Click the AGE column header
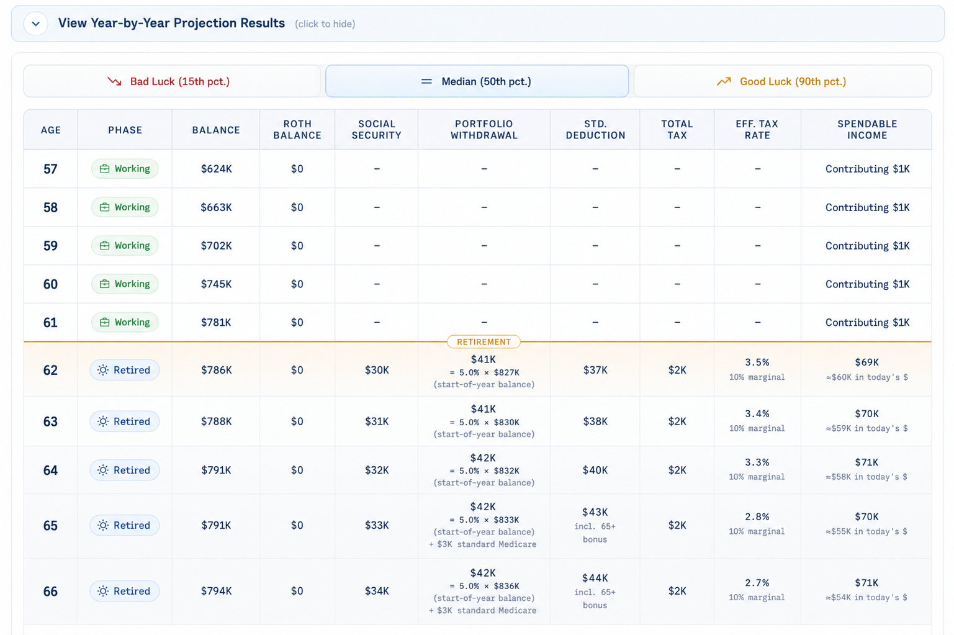Viewport: 954px width, 635px height. (x=51, y=130)
